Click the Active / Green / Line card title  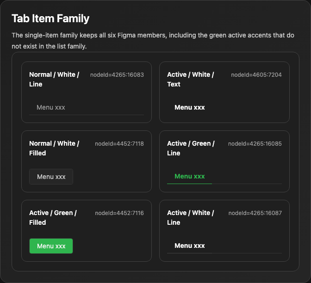click(191, 148)
